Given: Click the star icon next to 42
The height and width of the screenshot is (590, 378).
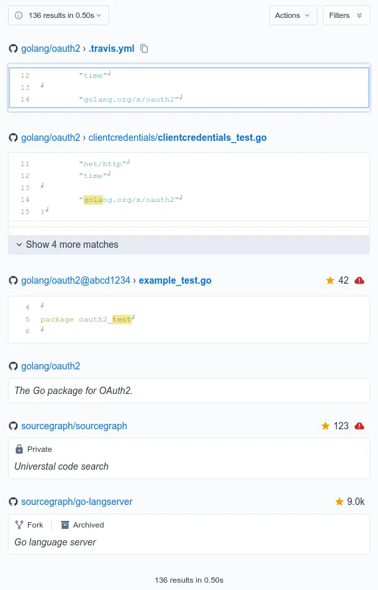Looking at the screenshot, I should coord(330,280).
